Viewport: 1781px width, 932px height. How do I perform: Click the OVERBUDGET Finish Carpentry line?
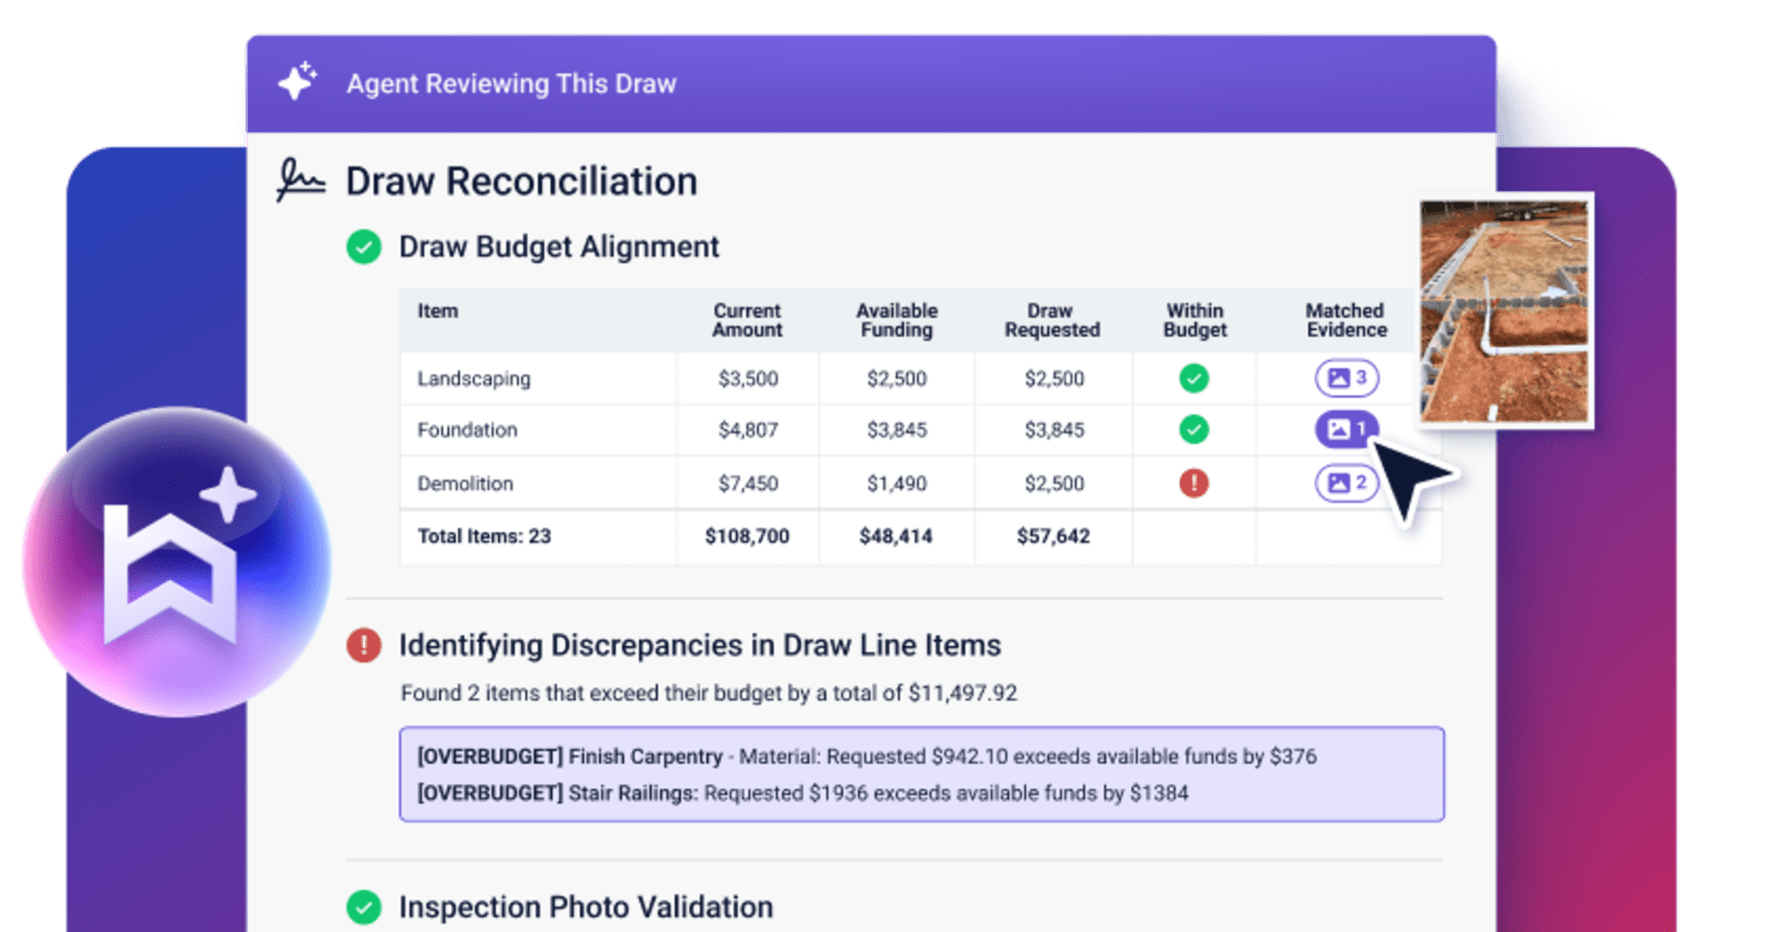[x=866, y=756]
